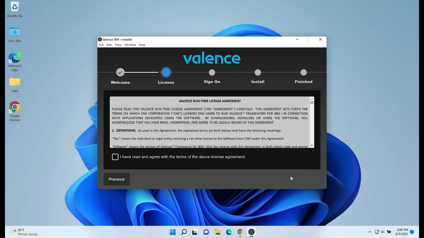Click the Valence Run-Time License Agreement heading
Screen dimensions: 424x238
(x=210, y=101)
